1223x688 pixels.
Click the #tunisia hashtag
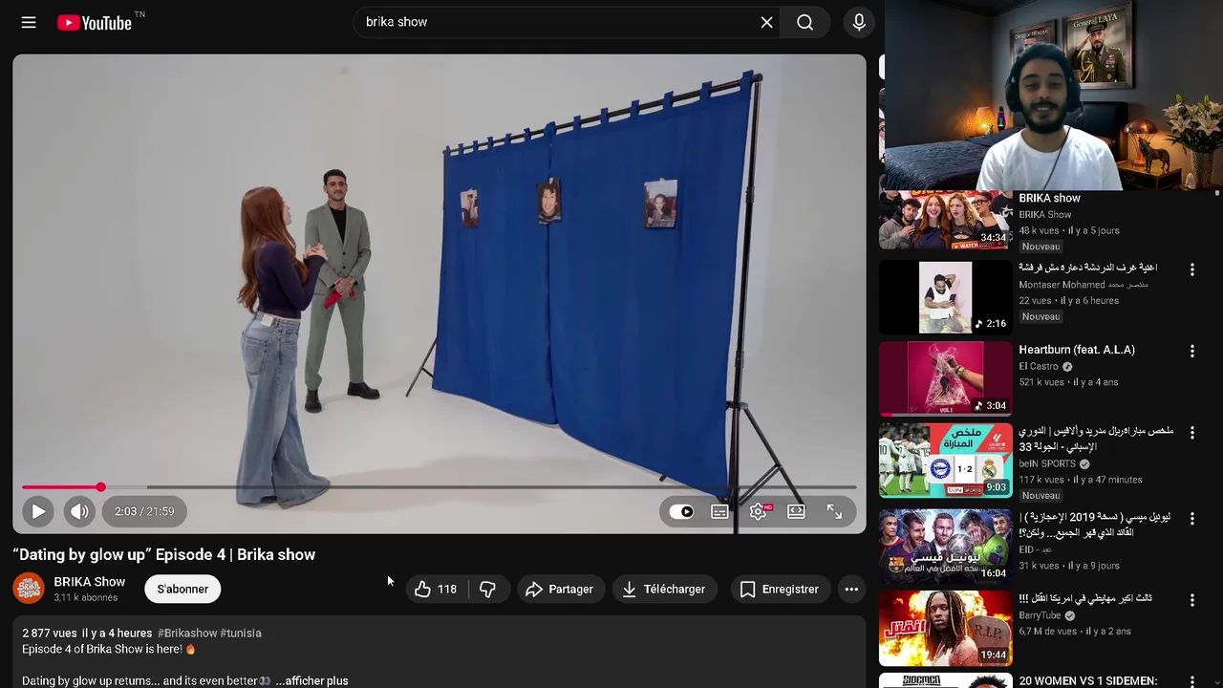coord(241,633)
